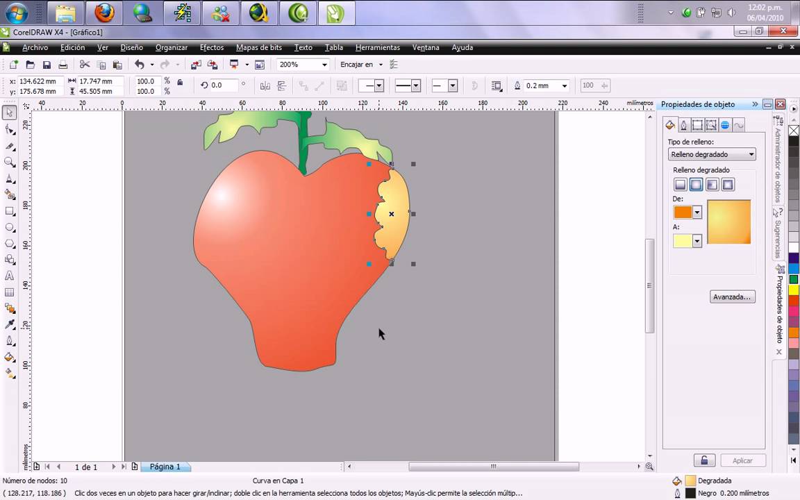Open the Sugerencias docker tab
Screen dimensions: 800x500
[778, 235]
